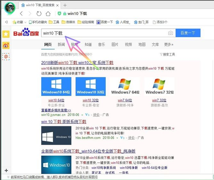
Task: Switch to the 图片 tab
Action: [115, 44]
